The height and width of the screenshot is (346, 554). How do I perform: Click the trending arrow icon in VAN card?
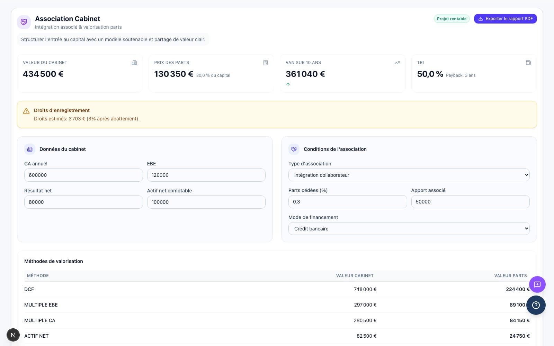[x=397, y=63]
